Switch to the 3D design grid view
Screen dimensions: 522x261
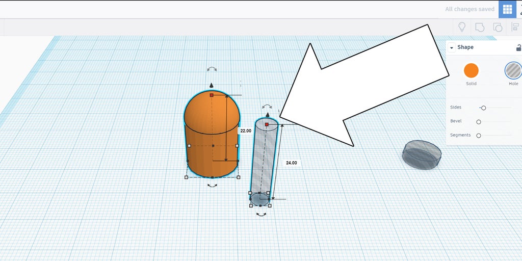[507, 9]
